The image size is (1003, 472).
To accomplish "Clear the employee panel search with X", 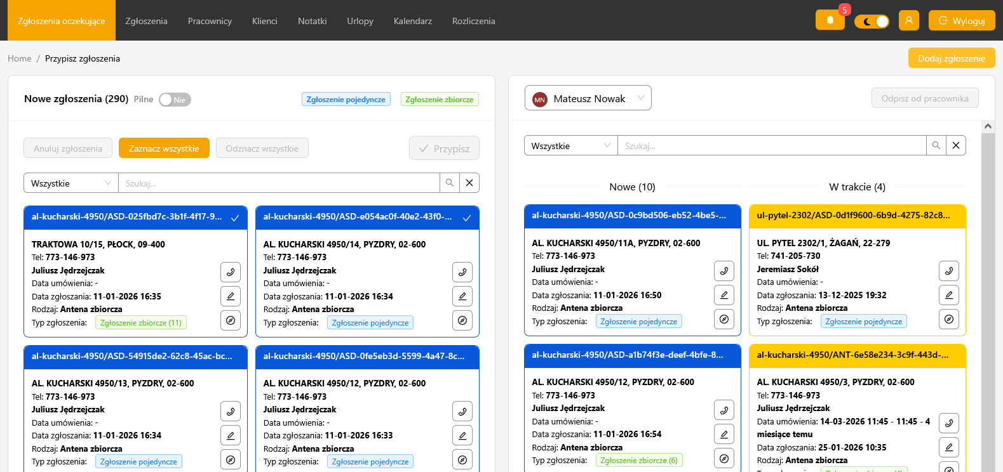I will 956,145.
